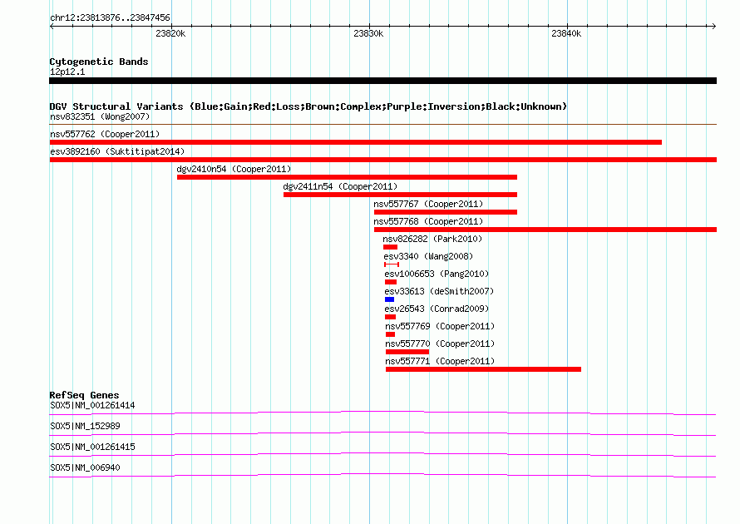The width and height of the screenshot is (740, 524).
Task: Open the SOX5|NM_152989 gene label
Action: [85, 426]
